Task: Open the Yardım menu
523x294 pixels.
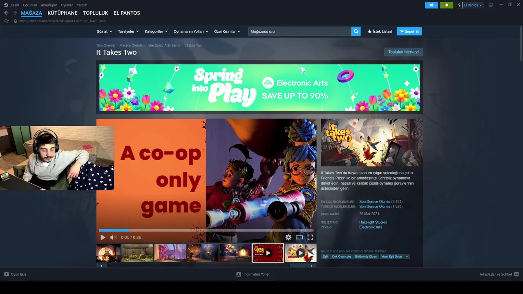Action: pos(82,5)
